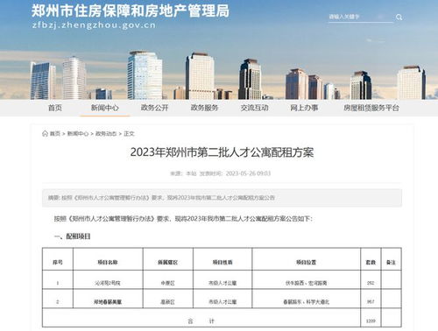Click the intro paragraph beginning 按照《郑州市人才公寓

click(x=183, y=219)
